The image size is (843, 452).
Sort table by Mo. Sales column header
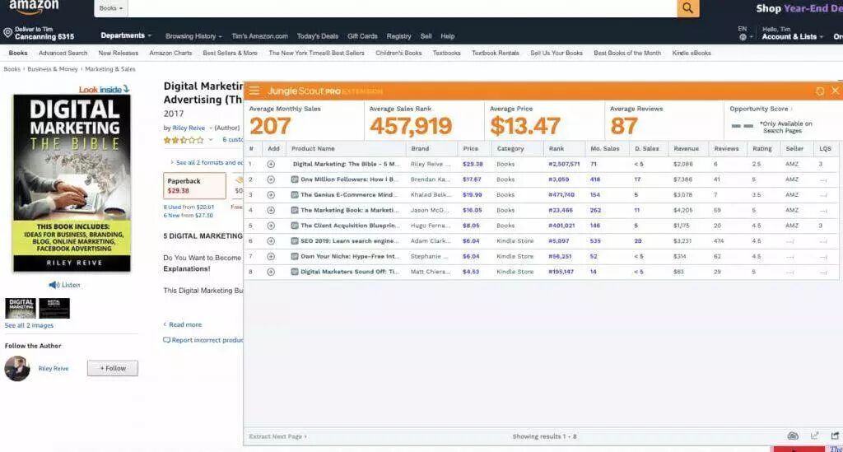(605, 149)
